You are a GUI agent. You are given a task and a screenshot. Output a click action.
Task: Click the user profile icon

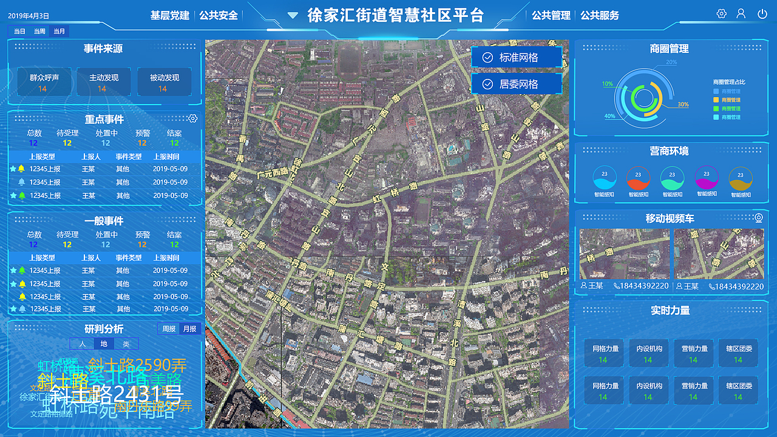click(x=741, y=13)
